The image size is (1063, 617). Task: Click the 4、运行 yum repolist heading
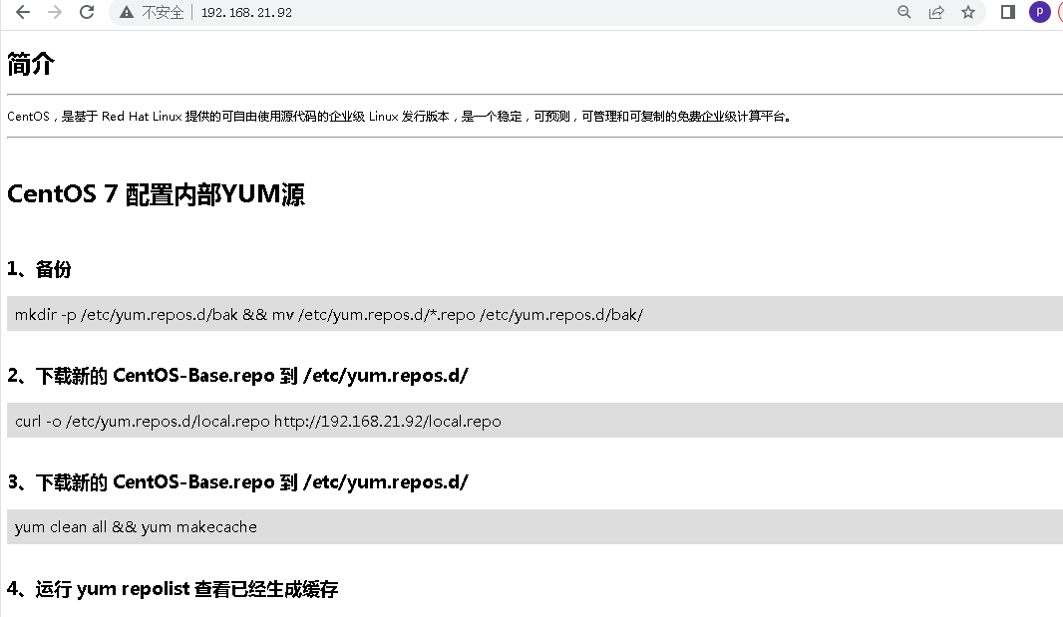click(x=173, y=588)
